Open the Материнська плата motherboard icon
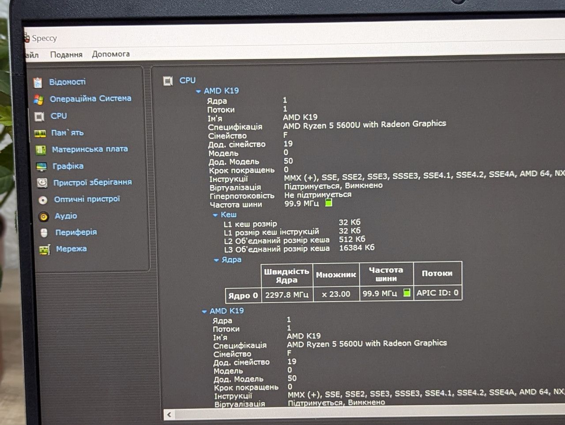 coord(41,150)
